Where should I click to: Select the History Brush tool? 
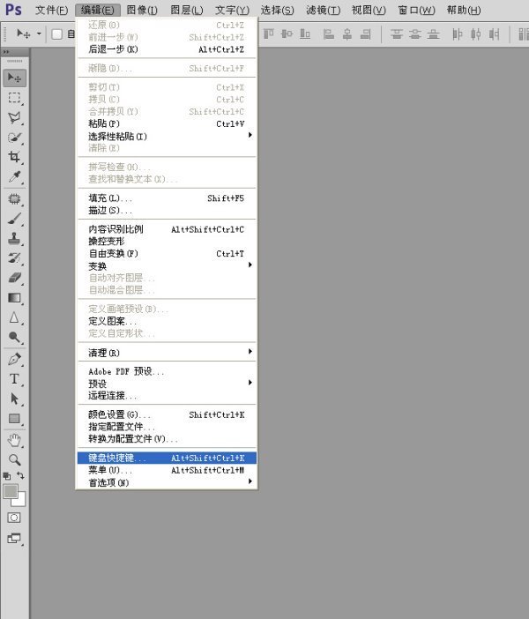point(15,257)
